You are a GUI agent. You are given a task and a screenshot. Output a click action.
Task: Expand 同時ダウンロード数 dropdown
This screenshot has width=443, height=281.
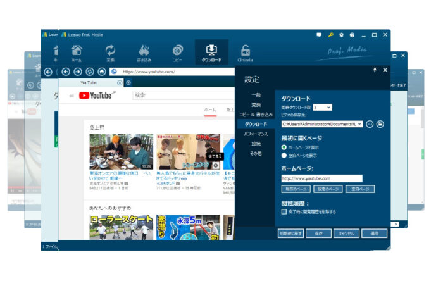coord(328,108)
